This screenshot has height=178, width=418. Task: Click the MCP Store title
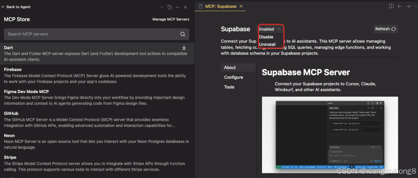click(17, 19)
